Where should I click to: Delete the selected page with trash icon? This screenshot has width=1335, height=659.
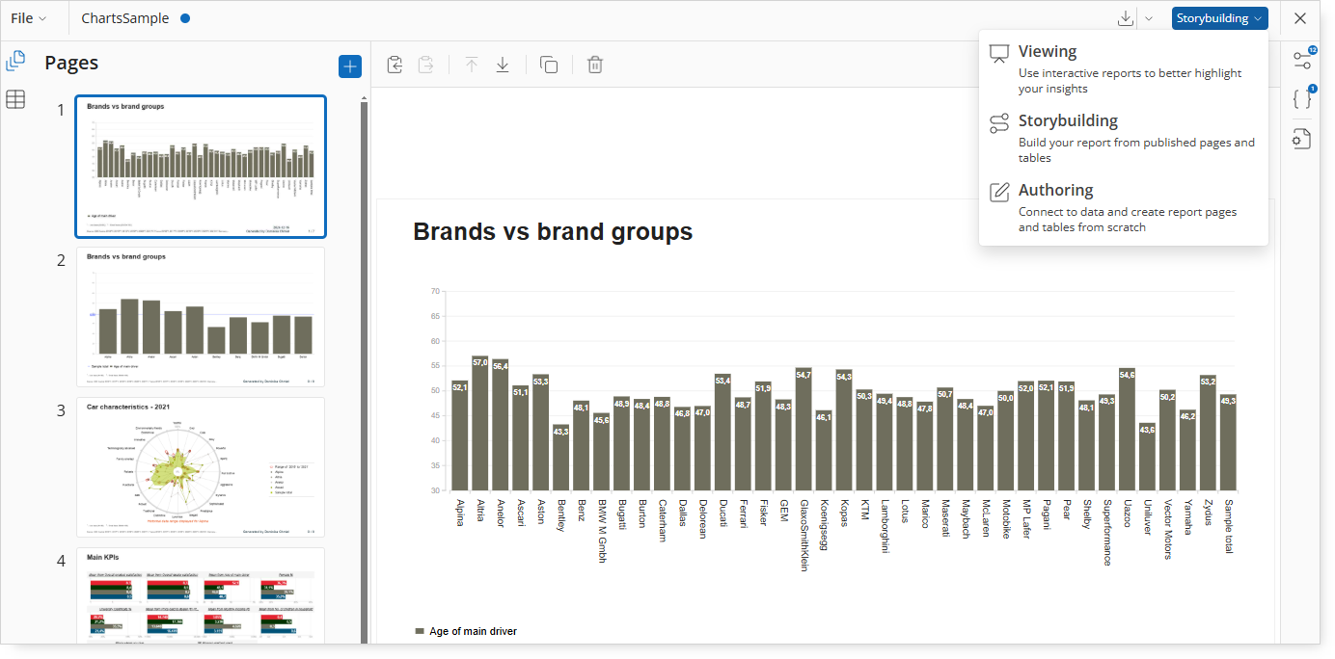(x=595, y=65)
